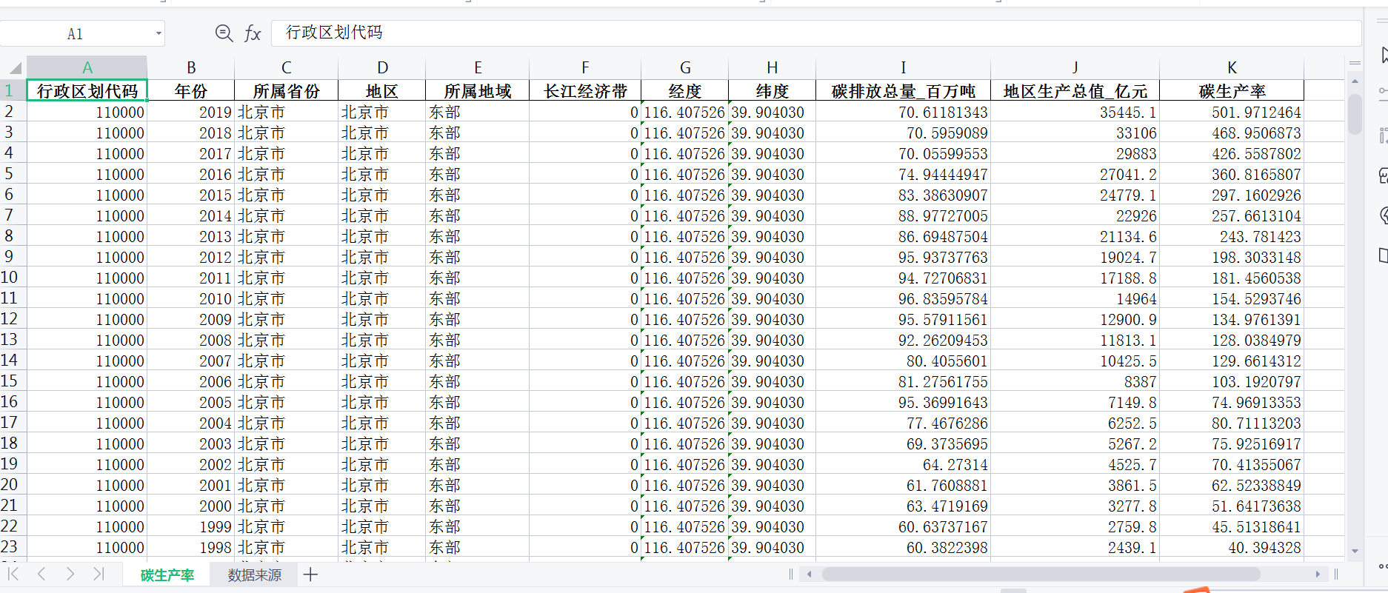1388x593 pixels.
Task: Select the year cell 2019
Action: (191, 112)
